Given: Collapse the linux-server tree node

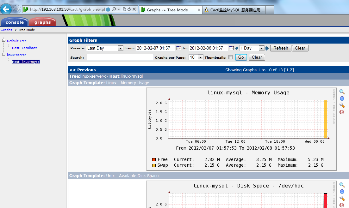Looking at the screenshot, I should click(x=3, y=54).
